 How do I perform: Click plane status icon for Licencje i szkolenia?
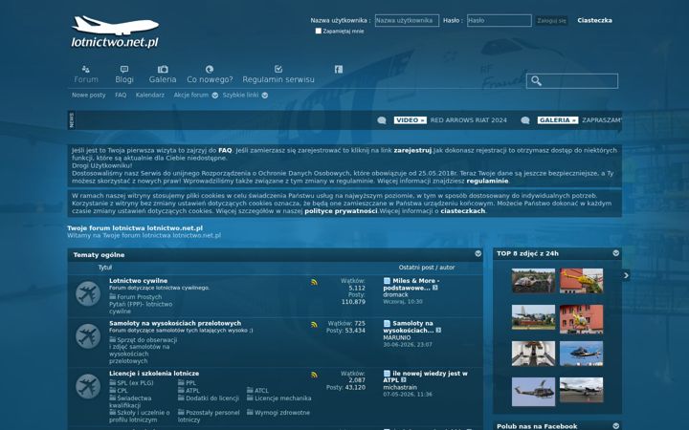pos(88,386)
